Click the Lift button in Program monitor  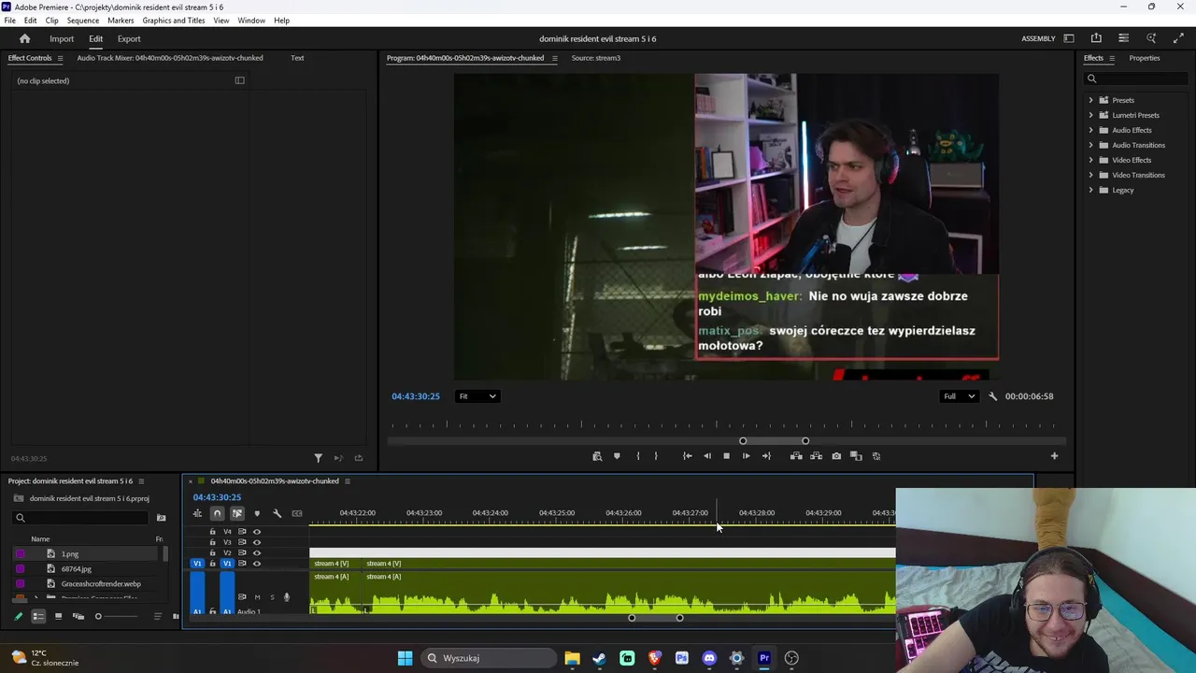pos(796,456)
